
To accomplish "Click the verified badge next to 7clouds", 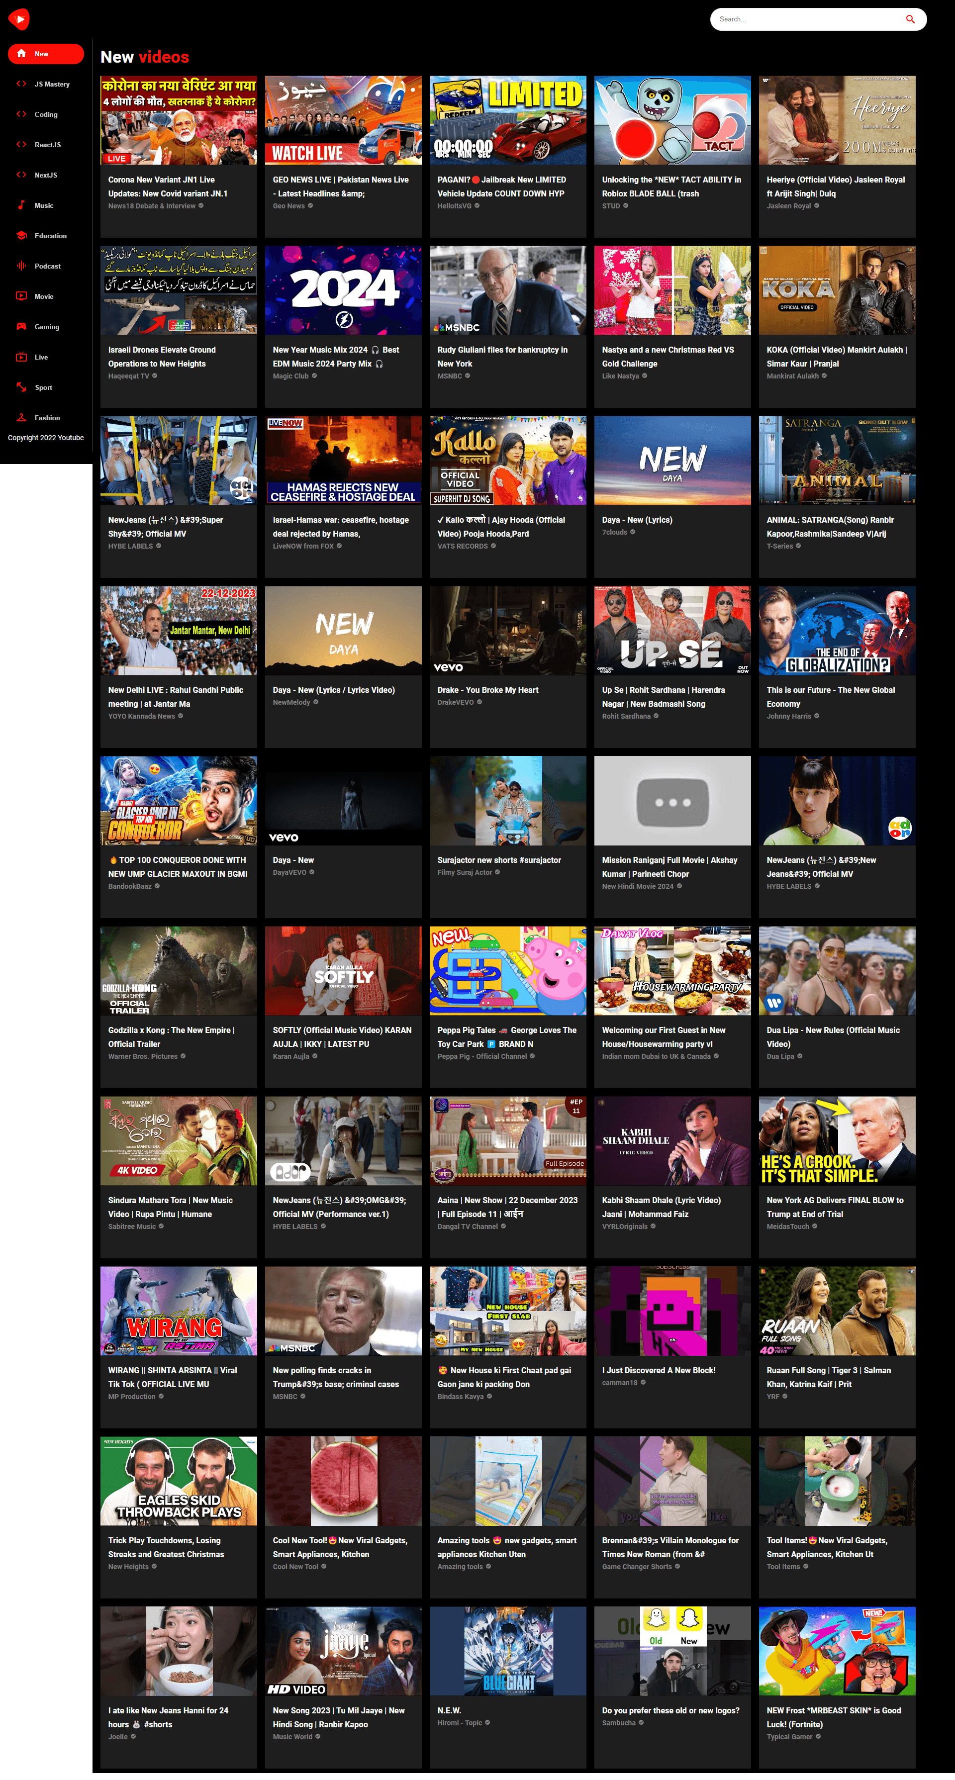I will pyautogui.click(x=632, y=532).
